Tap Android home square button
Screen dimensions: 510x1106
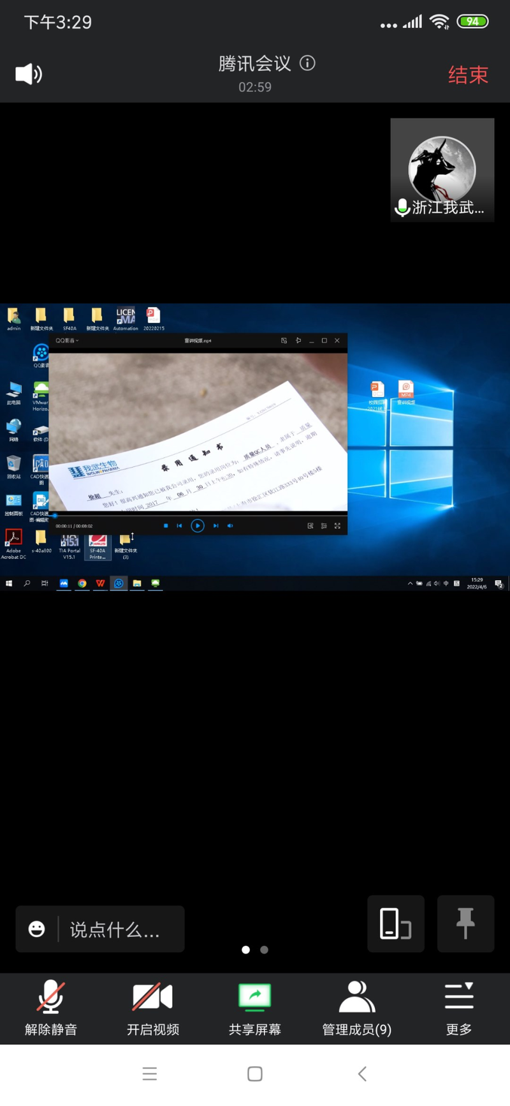pyautogui.click(x=255, y=1074)
